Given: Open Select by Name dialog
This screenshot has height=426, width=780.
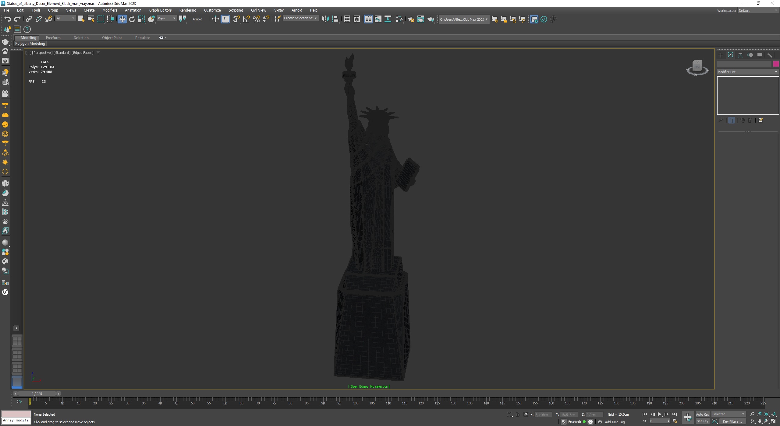Looking at the screenshot, I should click(x=91, y=19).
